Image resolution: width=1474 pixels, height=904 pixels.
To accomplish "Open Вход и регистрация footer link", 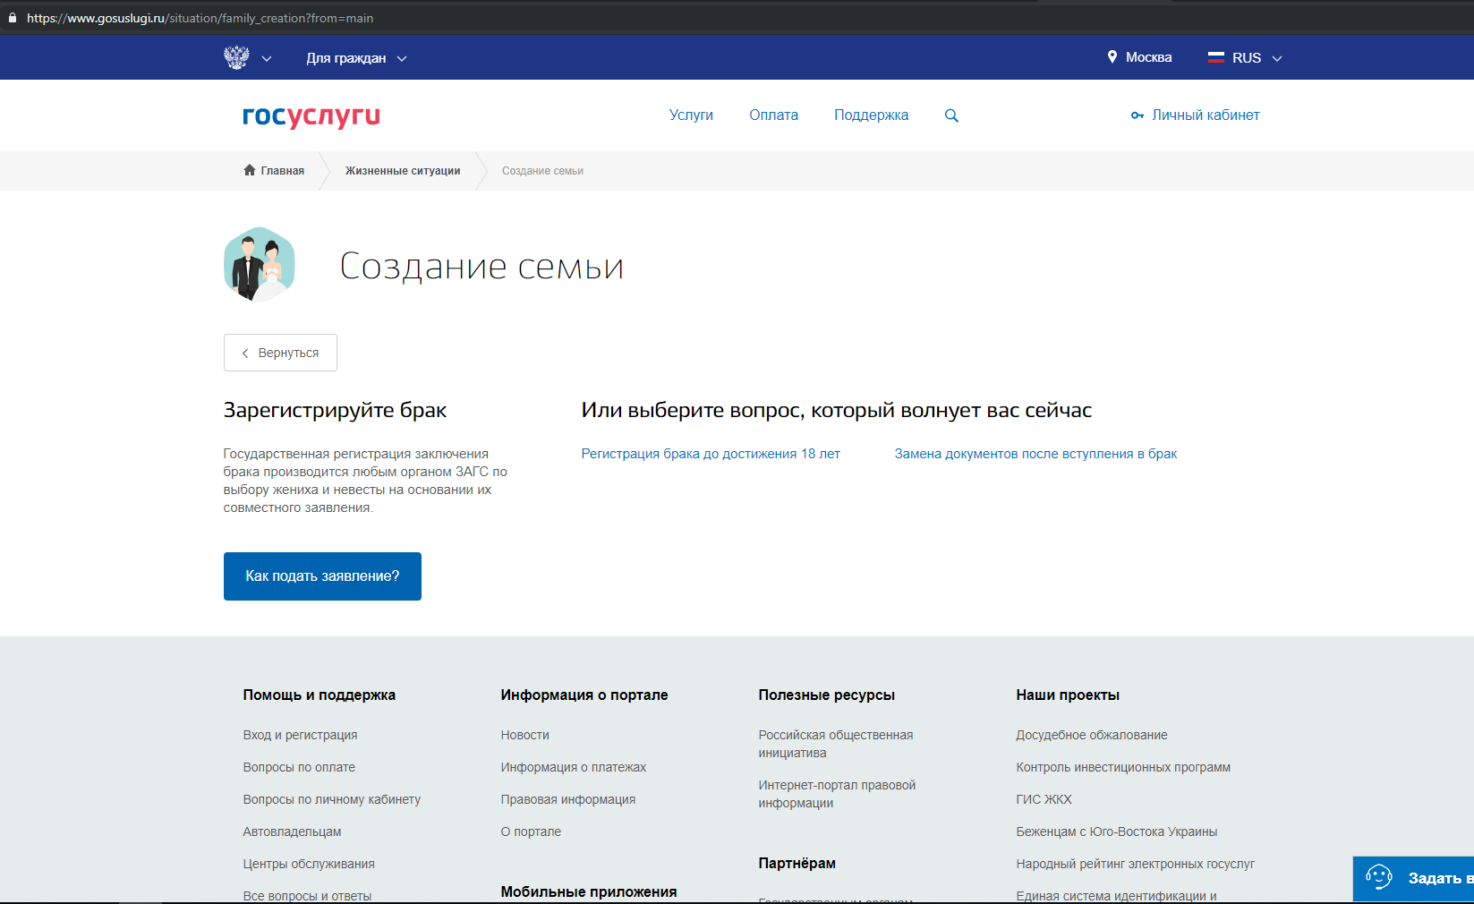I will pos(300,735).
